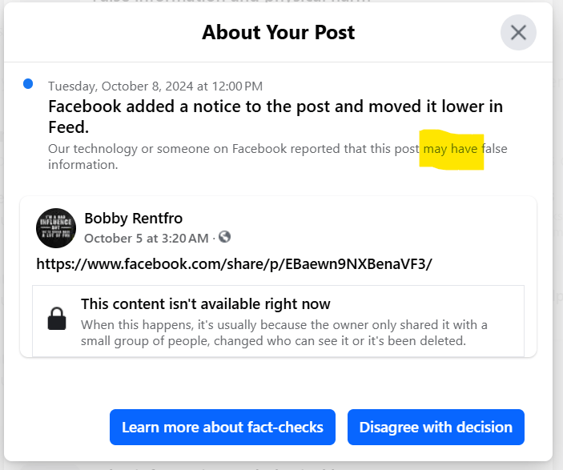Click the 'Our technology or someone' report description

click(x=232, y=149)
